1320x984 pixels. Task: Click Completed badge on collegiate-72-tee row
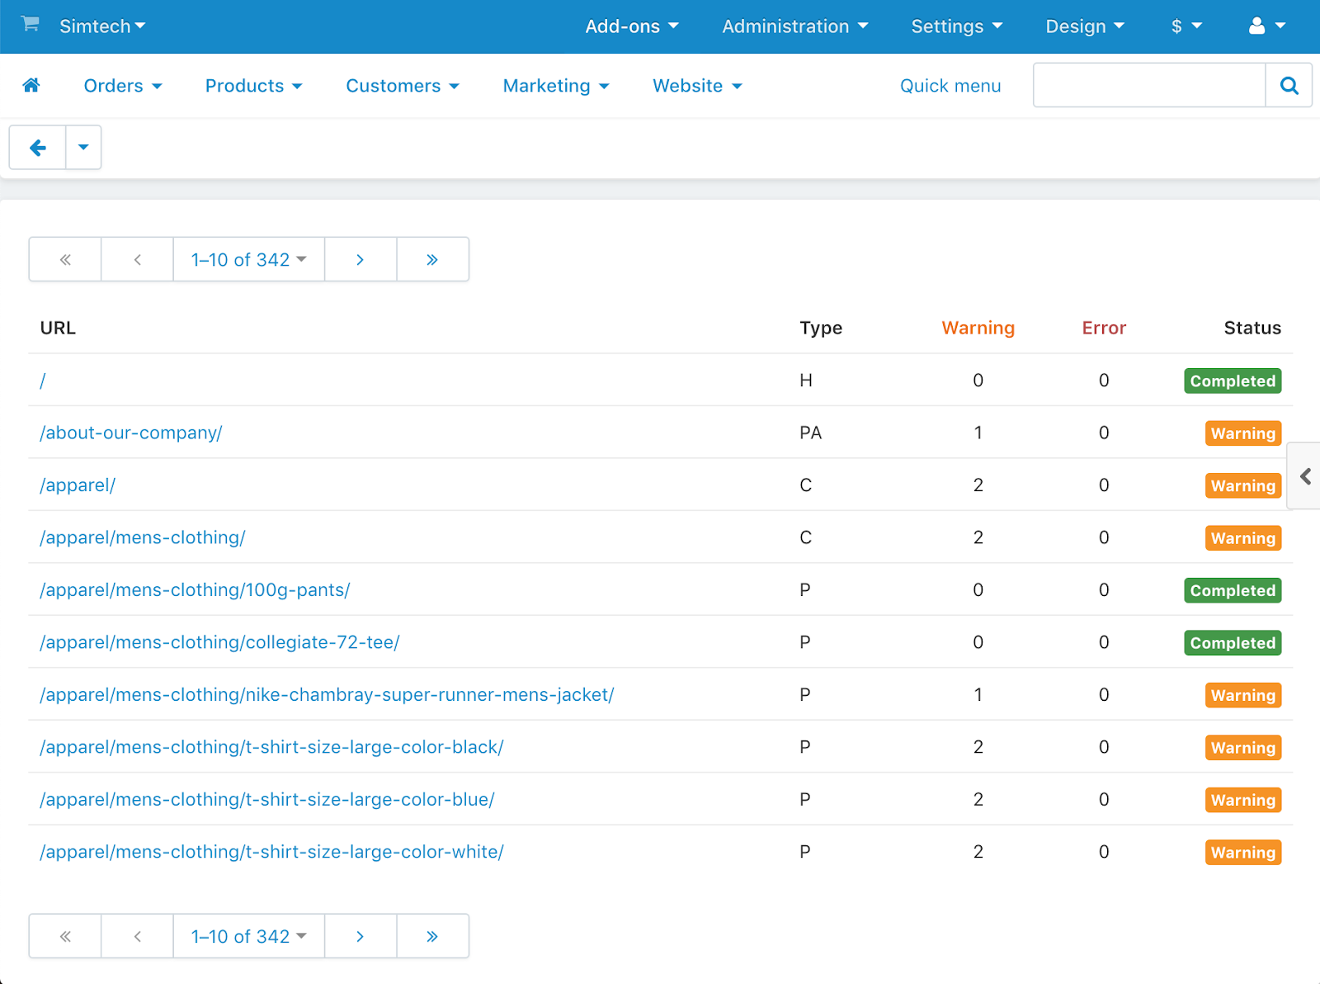coord(1233,643)
